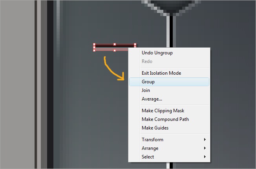The height and width of the screenshot is (169, 256).
Task: Open the Transform submenu
Action: 169,140
